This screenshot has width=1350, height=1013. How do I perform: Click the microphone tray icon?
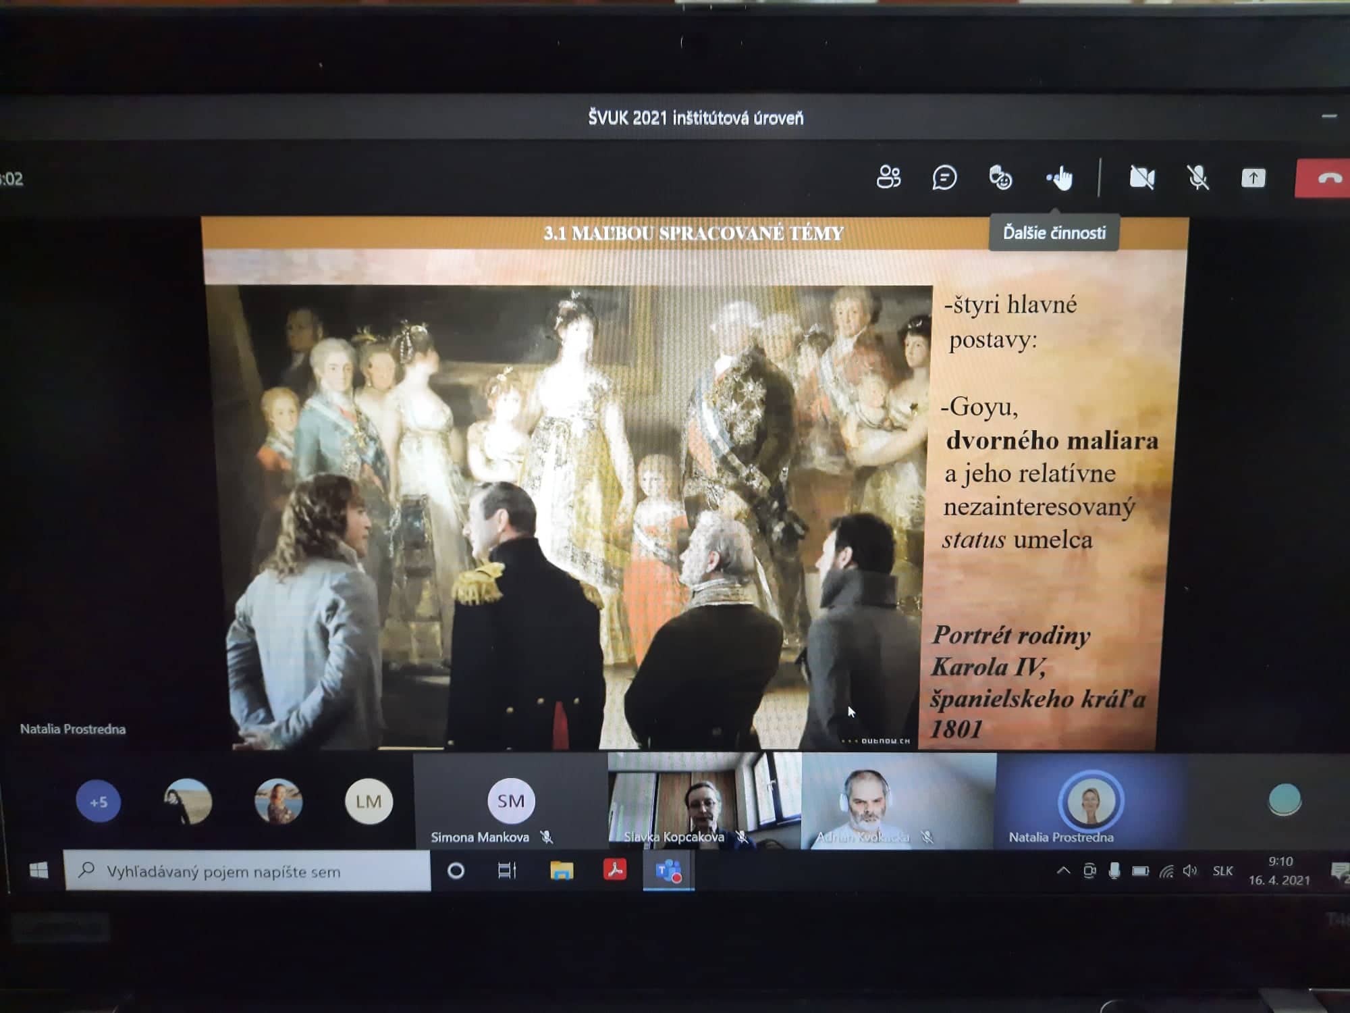click(1114, 871)
